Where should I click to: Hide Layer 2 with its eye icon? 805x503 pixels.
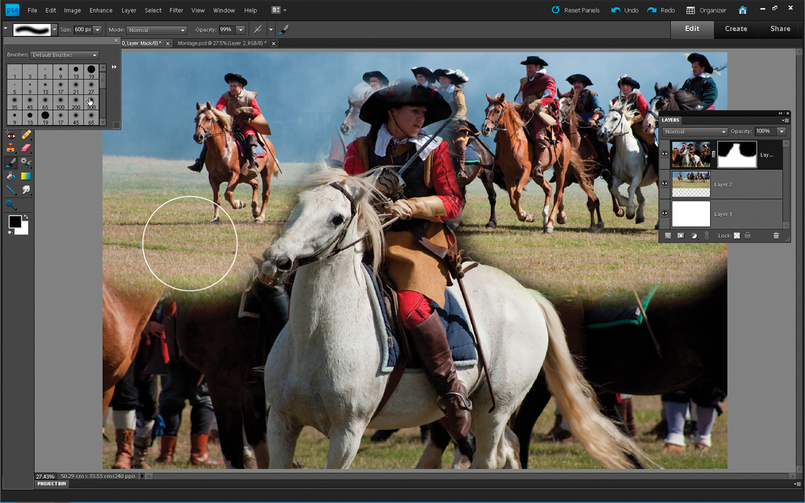(x=665, y=184)
